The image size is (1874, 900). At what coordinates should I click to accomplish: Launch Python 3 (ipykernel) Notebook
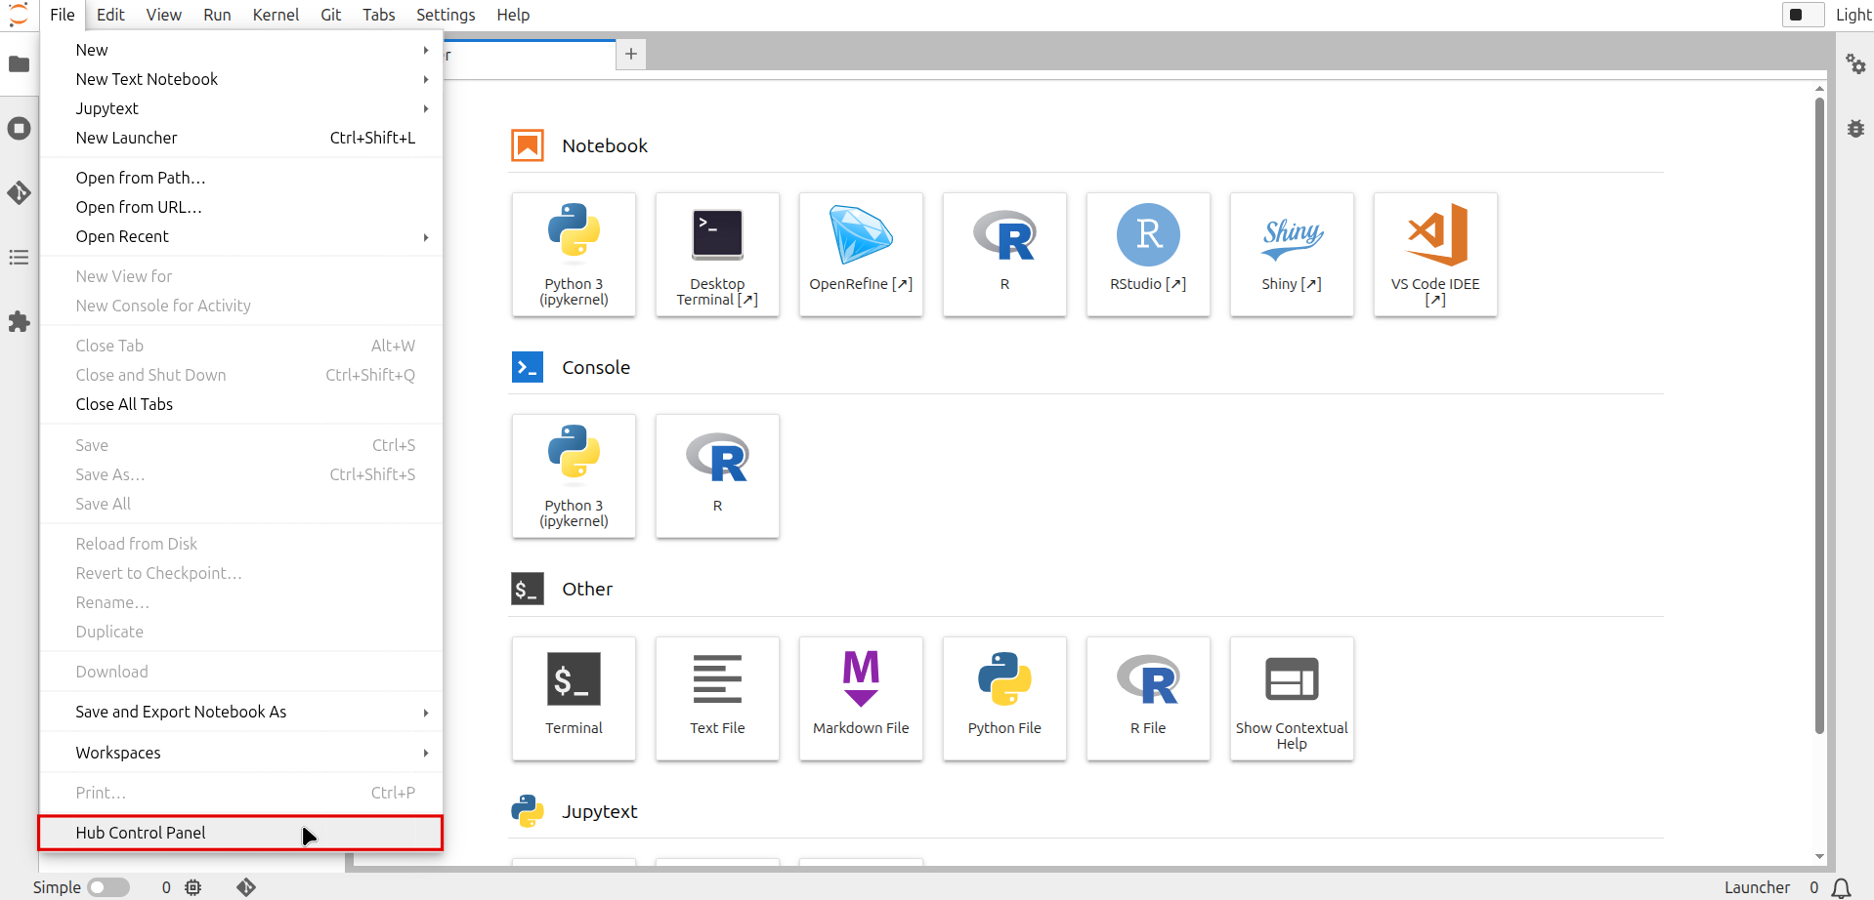(574, 254)
